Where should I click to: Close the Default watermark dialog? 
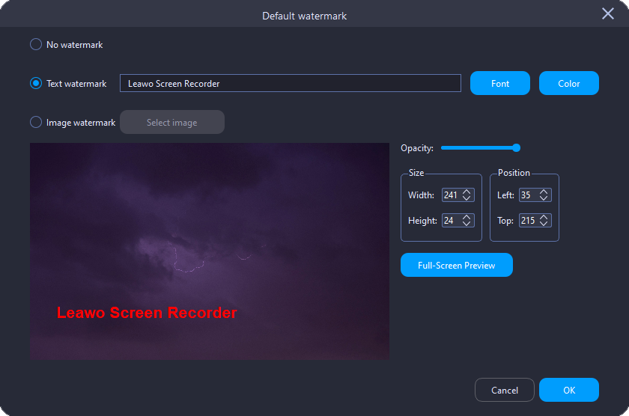(x=608, y=13)
